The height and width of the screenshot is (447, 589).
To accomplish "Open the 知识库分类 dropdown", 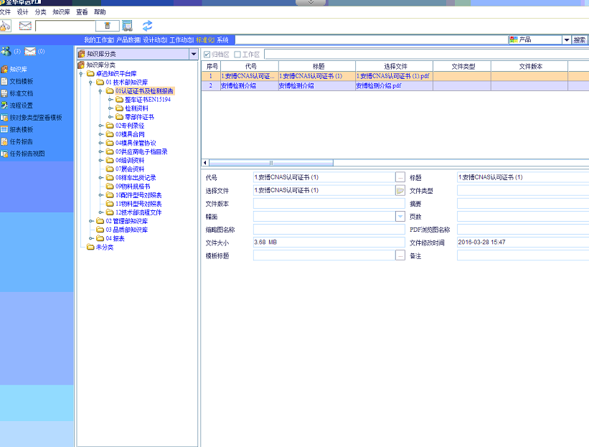I will click(x=193, y=54).
